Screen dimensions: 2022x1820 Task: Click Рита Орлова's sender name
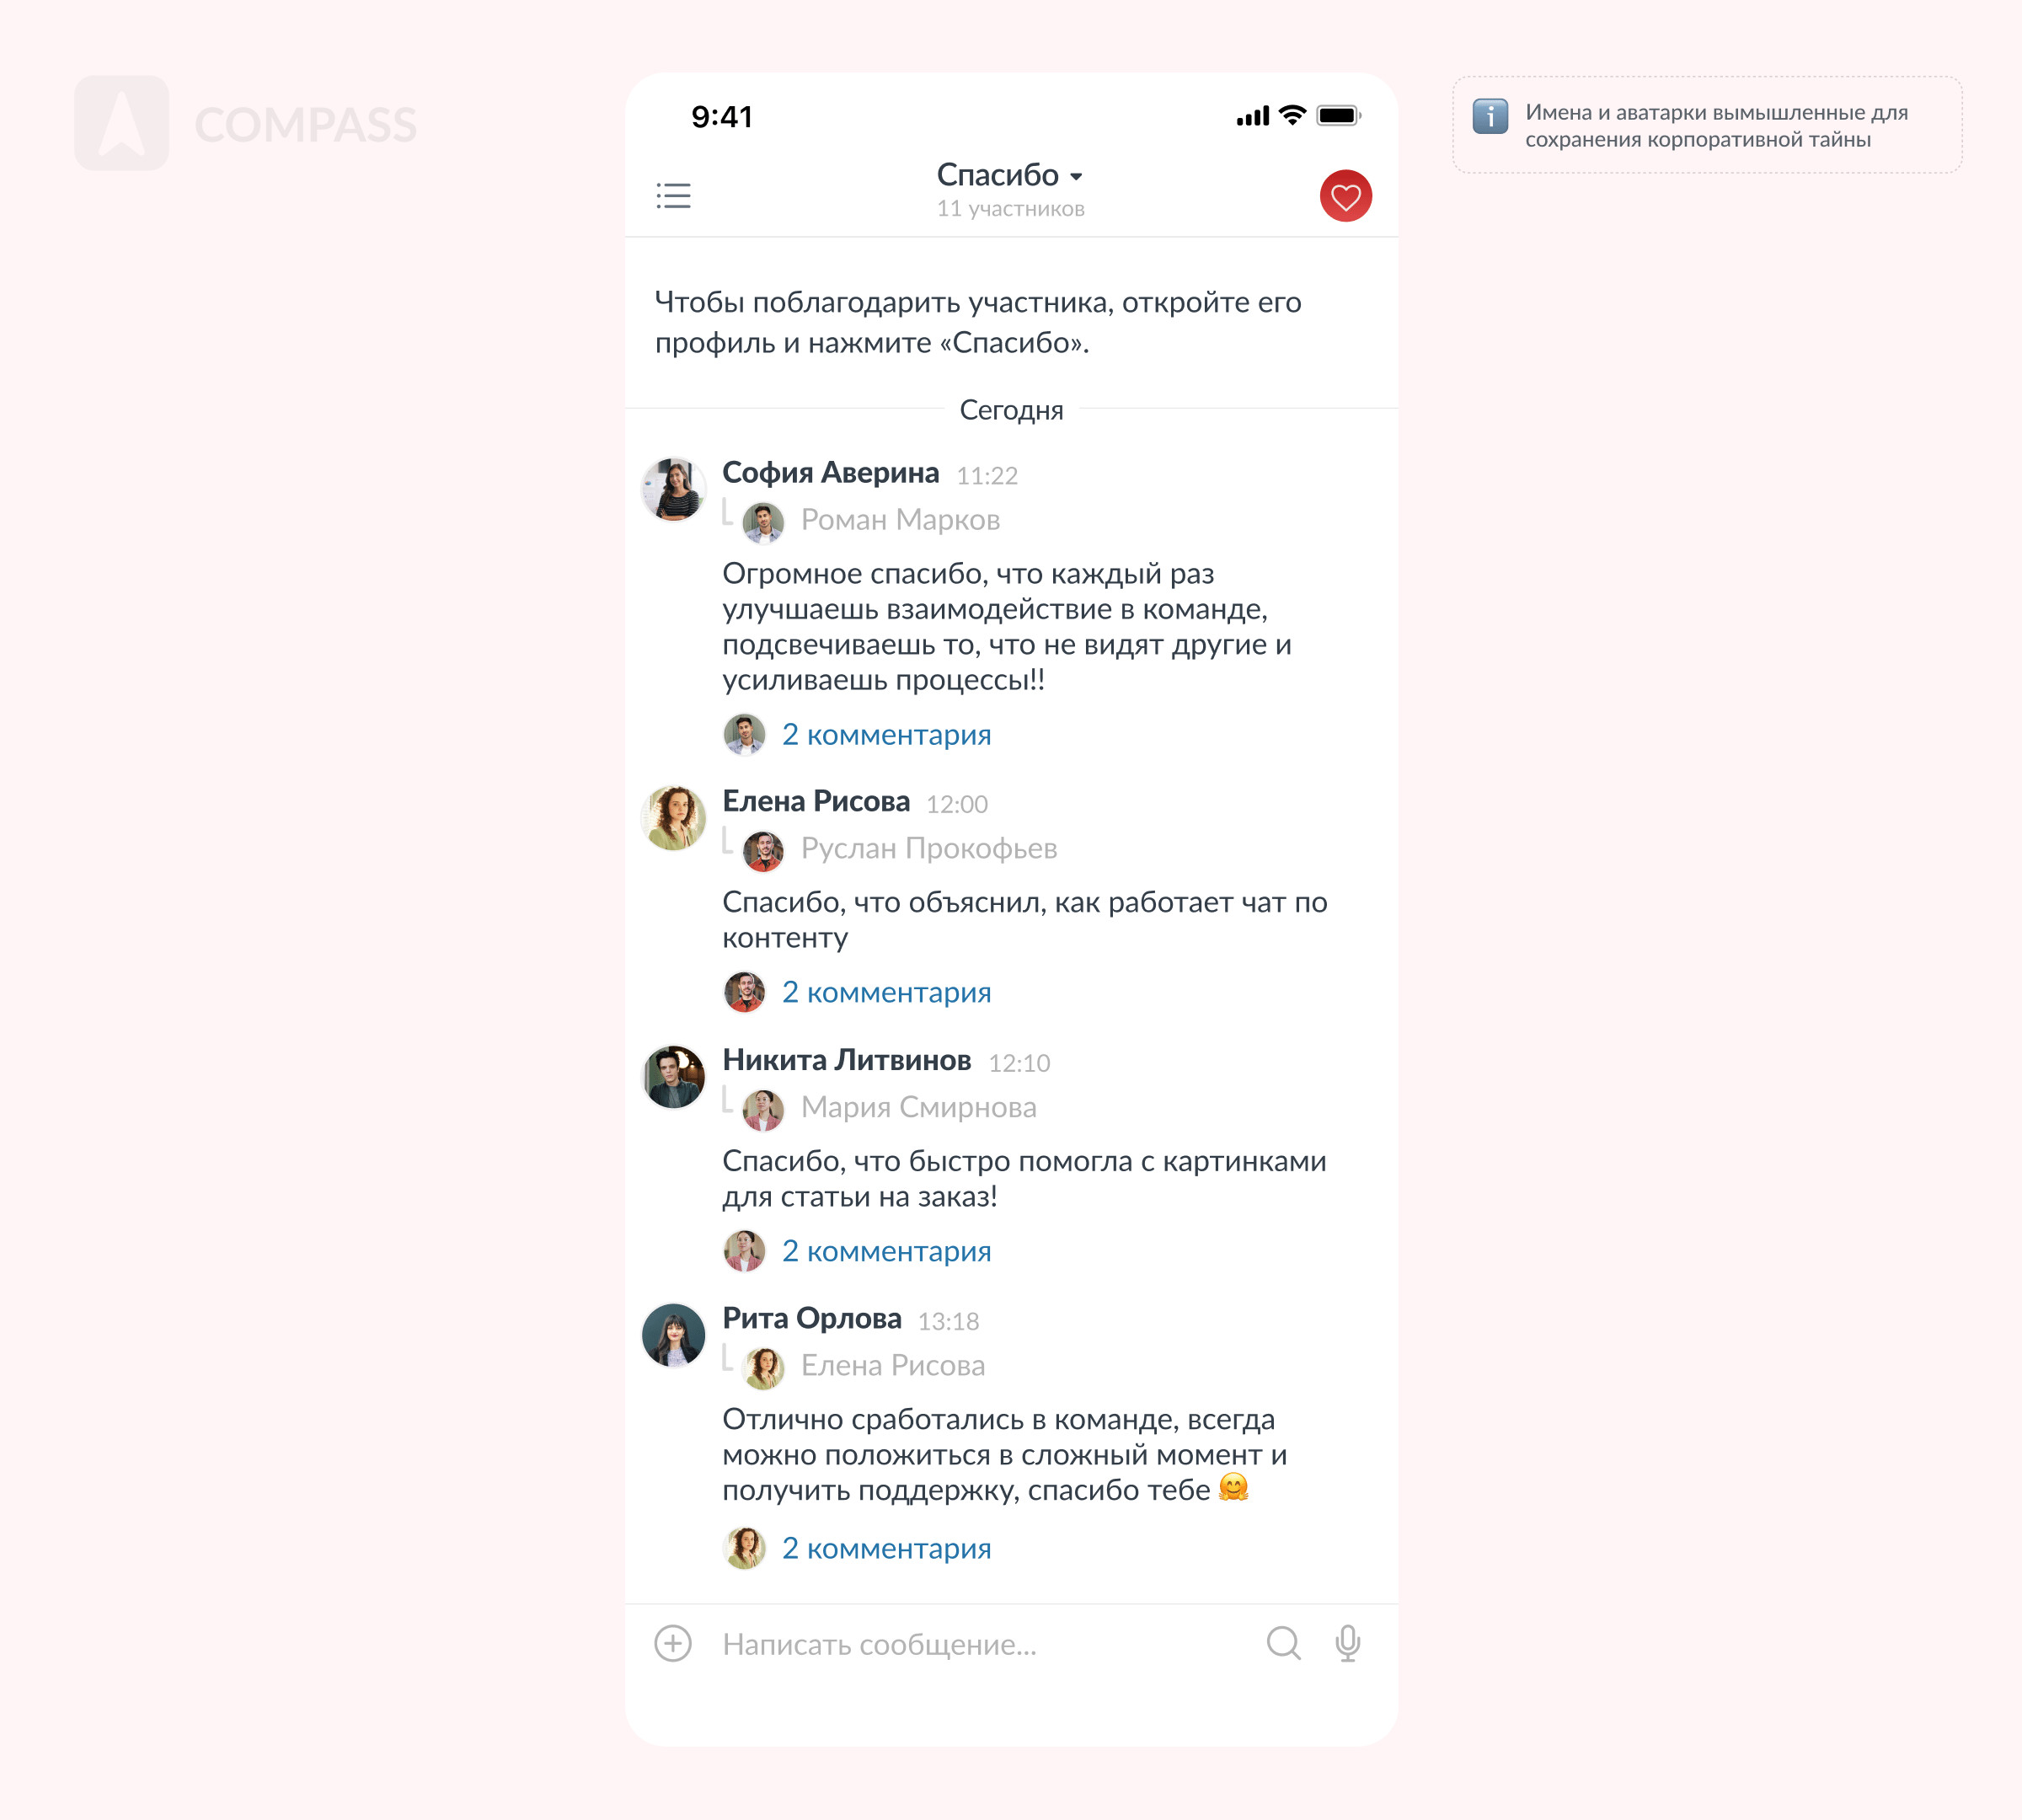coord(811,1318)
